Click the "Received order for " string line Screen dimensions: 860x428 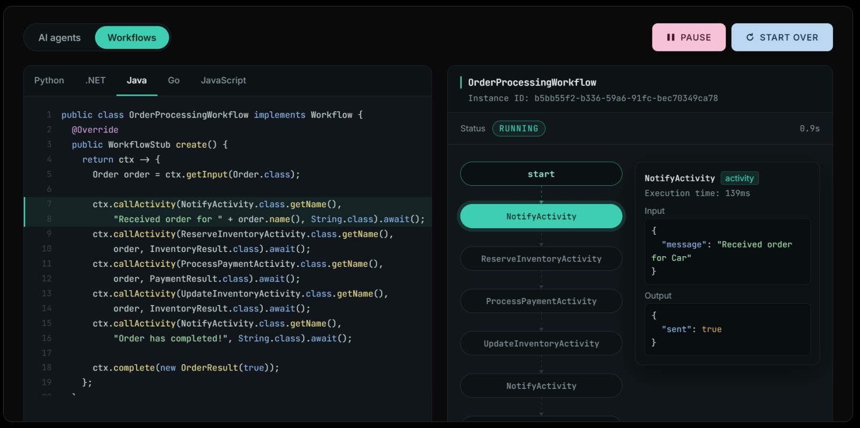click(269, 219)
